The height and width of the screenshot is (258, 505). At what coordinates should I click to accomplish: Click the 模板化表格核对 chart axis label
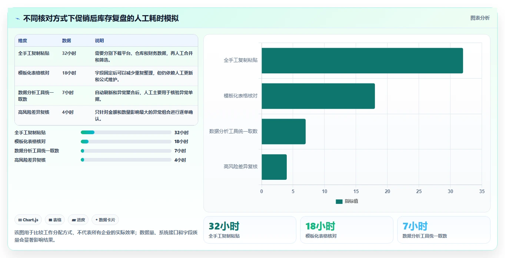click(241, 96)
